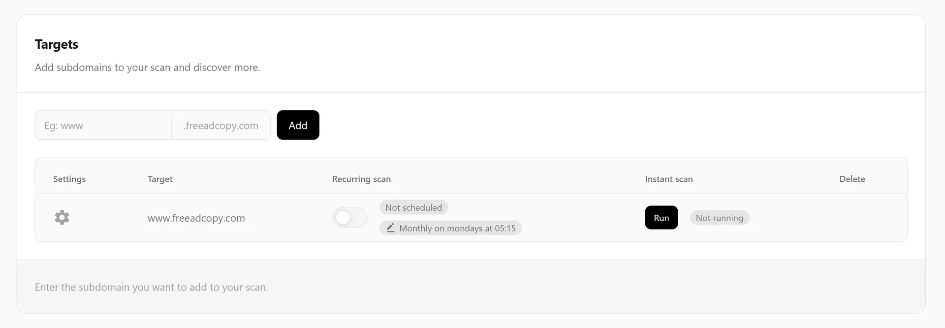Click the black Add button
The width and height of the screenshot is (945, 328).
tap(298, 125)
